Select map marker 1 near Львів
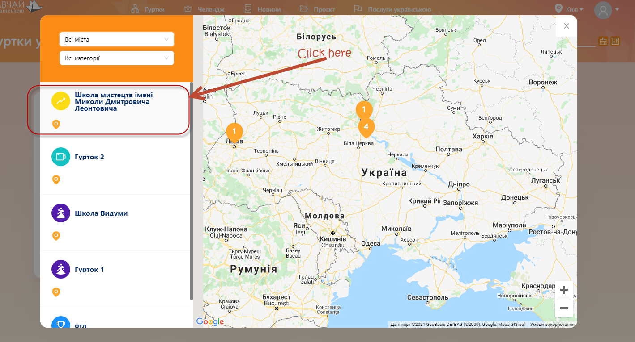The width and height of the screenshot is (635, 342). pyautogui.click(x=234, y=132)
